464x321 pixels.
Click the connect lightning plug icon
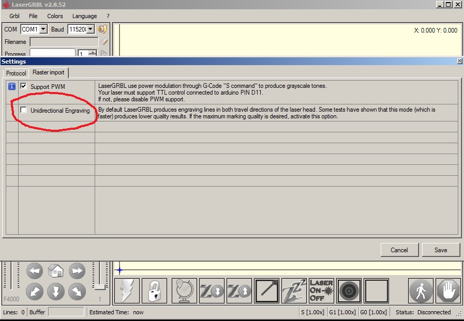point(102,29)
